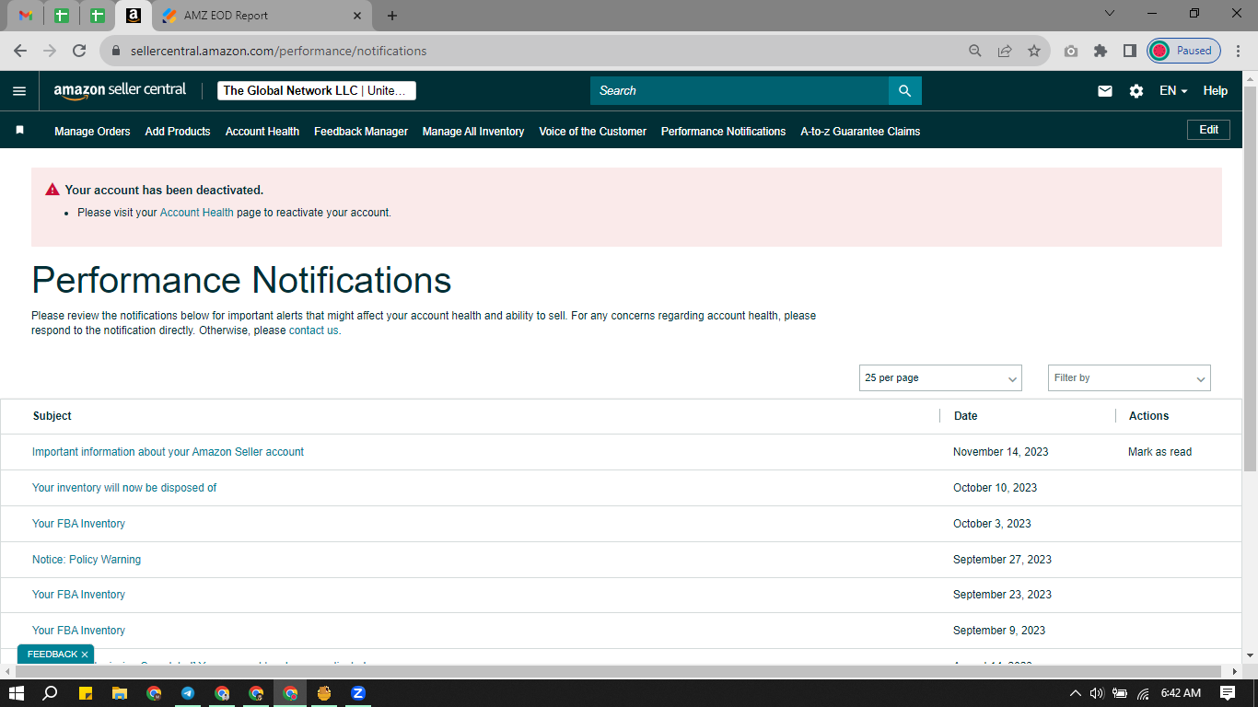Open Telegram from taskbar
This screenshot has width=1258, height=707.
coord(188,692)
